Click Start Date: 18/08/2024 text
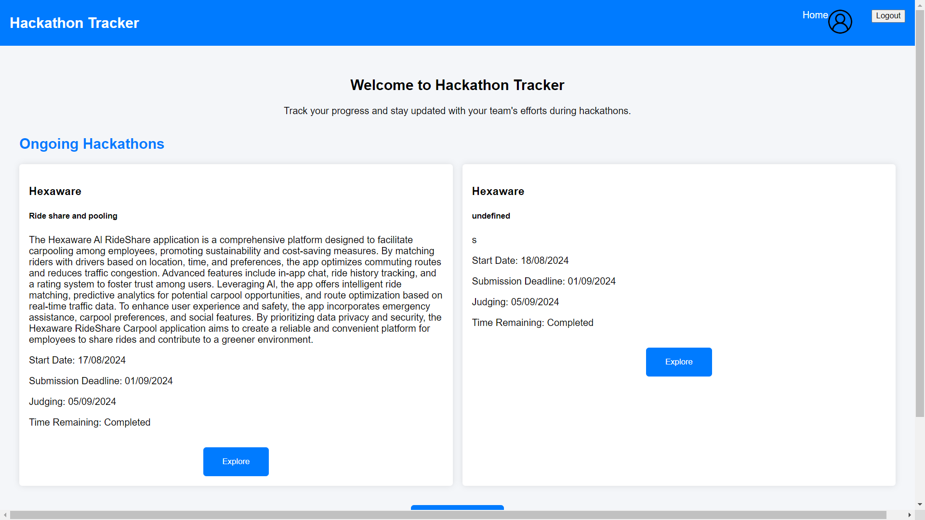The image size is (925, 520). (520, 260)
